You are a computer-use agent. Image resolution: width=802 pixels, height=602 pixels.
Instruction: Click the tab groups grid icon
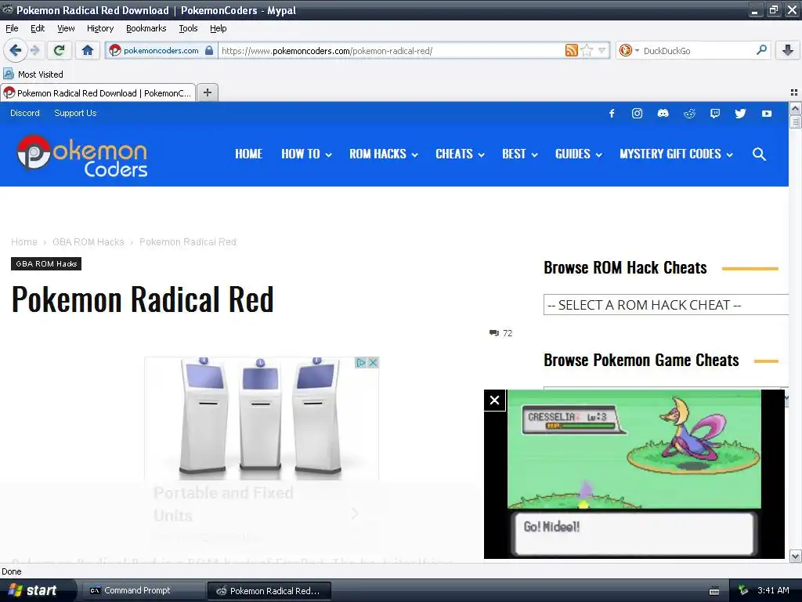pyautogui.click(x=794, y=92)
